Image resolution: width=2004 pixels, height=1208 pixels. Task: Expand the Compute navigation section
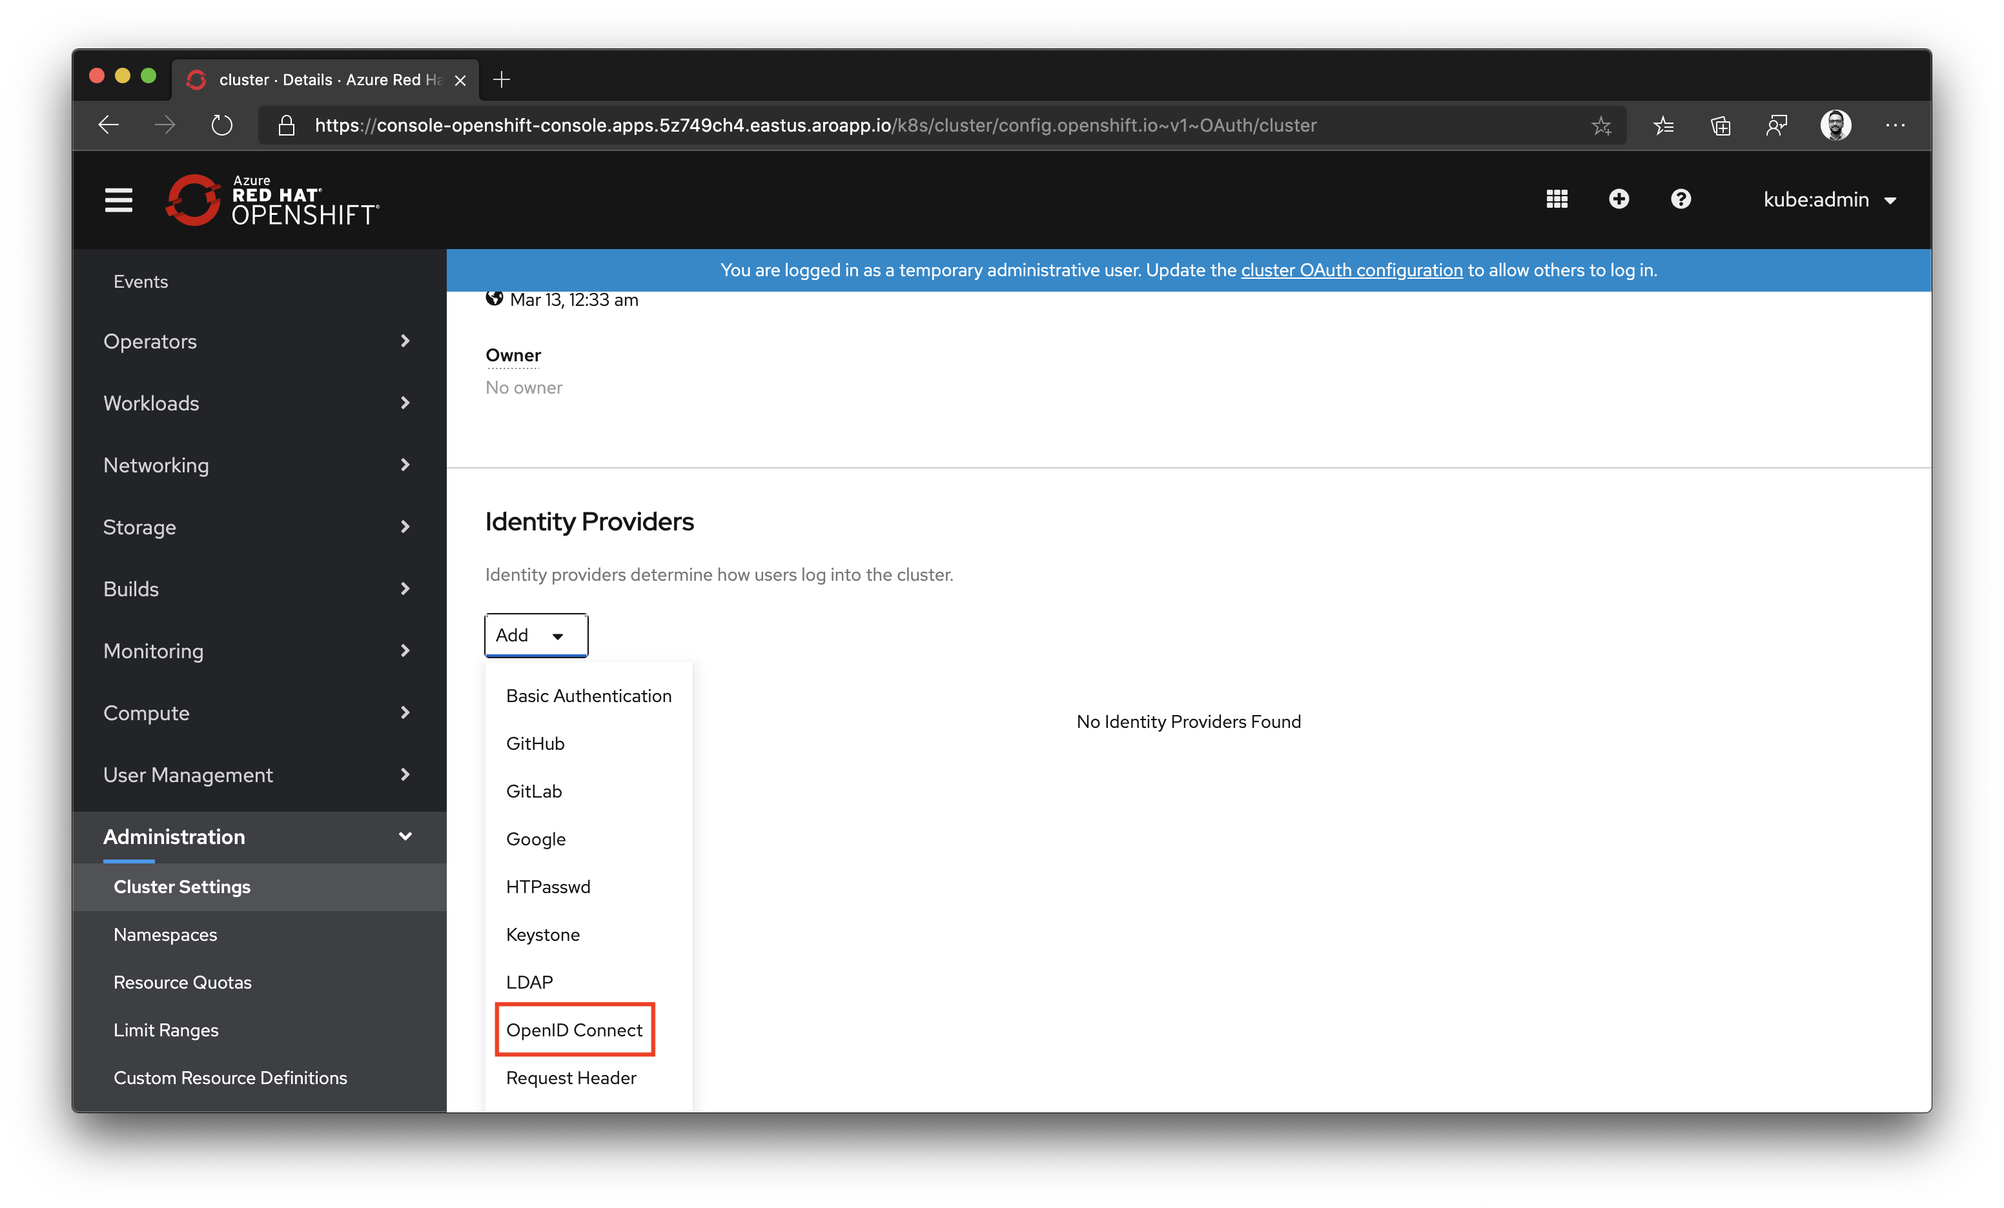pyautogui.click(x=259, y=713)
